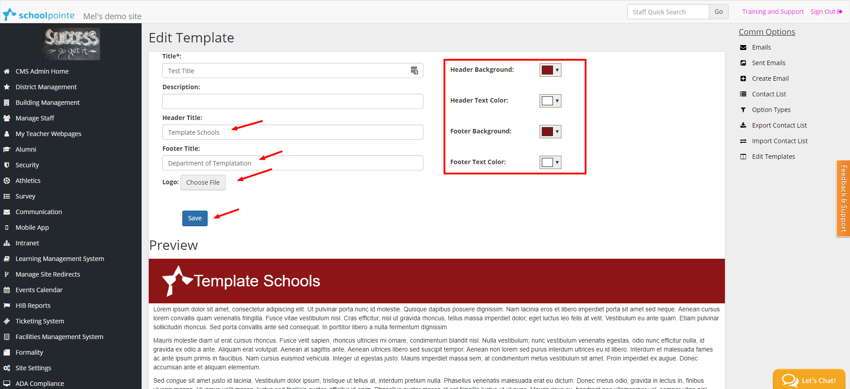Click the shield icon beside Security

[x=7, y=165]
